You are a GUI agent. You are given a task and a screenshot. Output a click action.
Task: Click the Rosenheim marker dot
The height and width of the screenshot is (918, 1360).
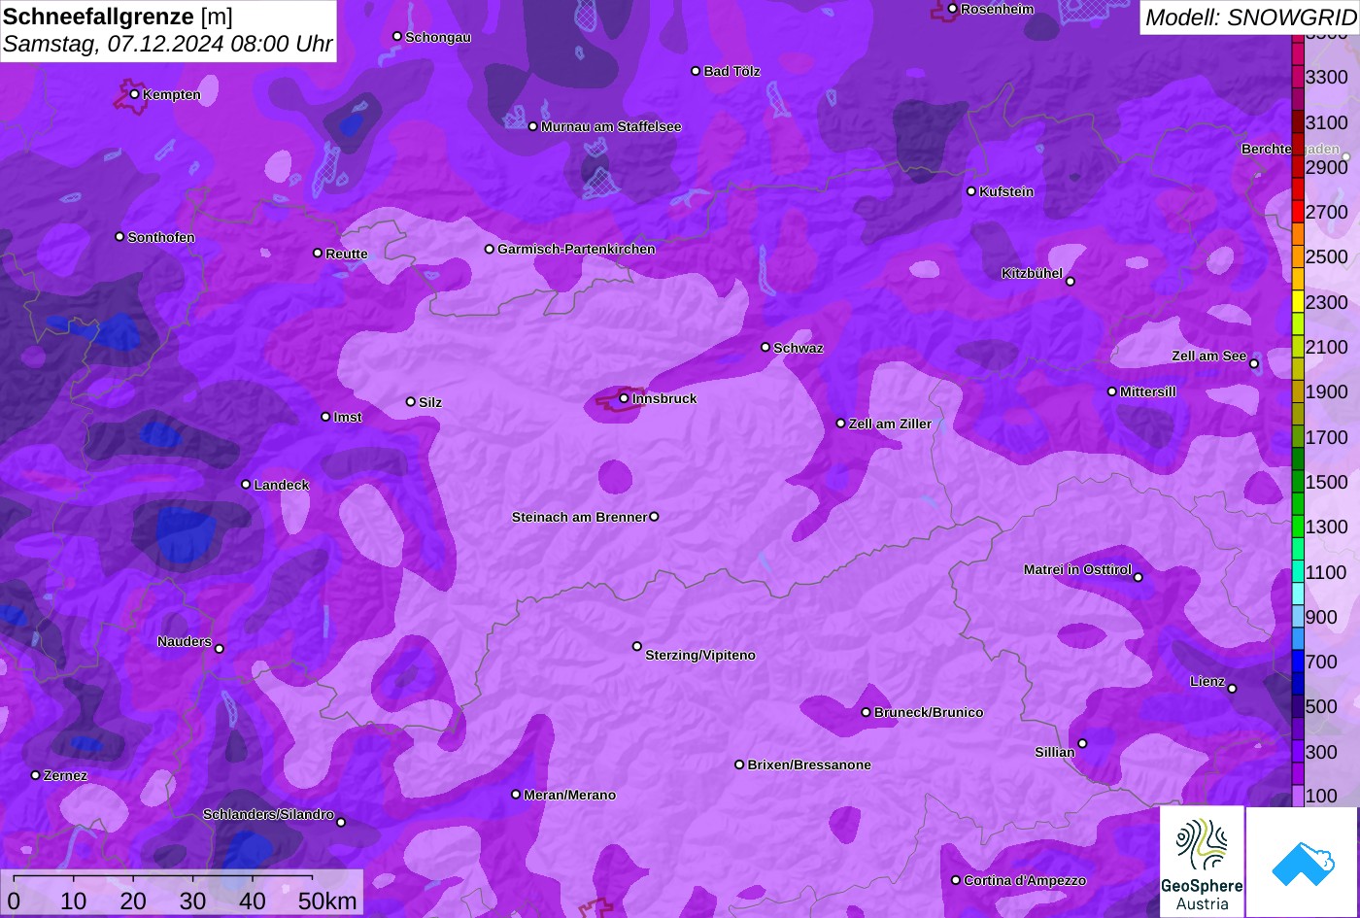tap(953, 9)
